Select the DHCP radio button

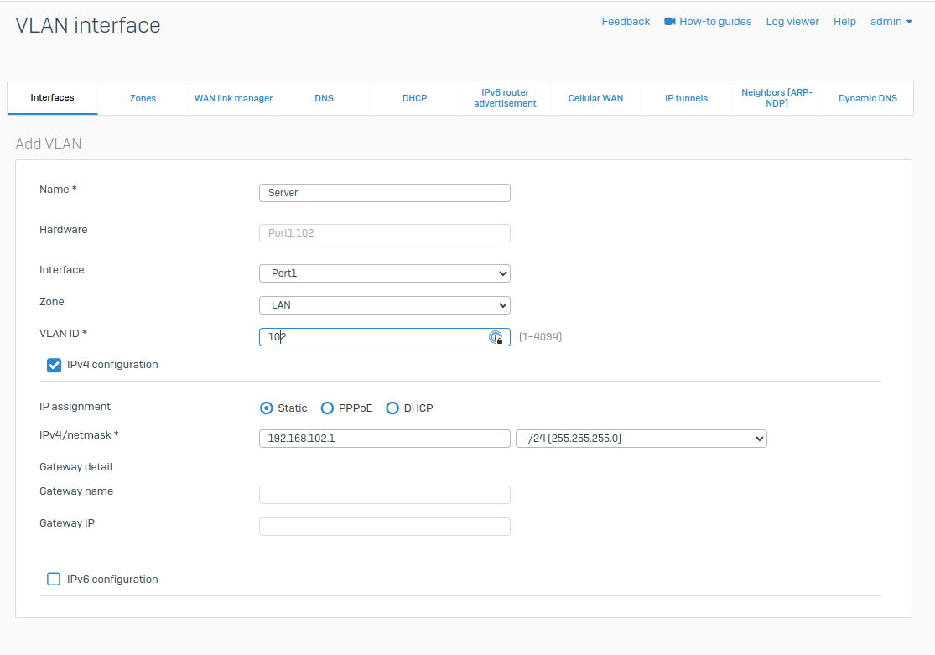[392, 408]
